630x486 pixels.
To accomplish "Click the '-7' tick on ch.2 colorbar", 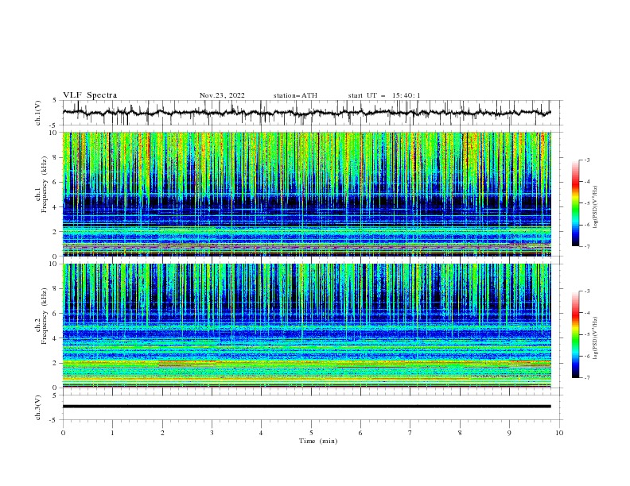I will coord(587,377).
